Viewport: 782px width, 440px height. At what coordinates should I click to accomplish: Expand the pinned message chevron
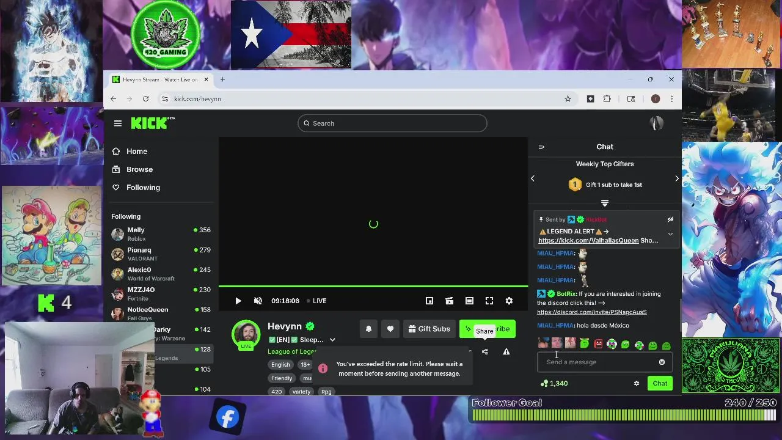click(670, 234)
